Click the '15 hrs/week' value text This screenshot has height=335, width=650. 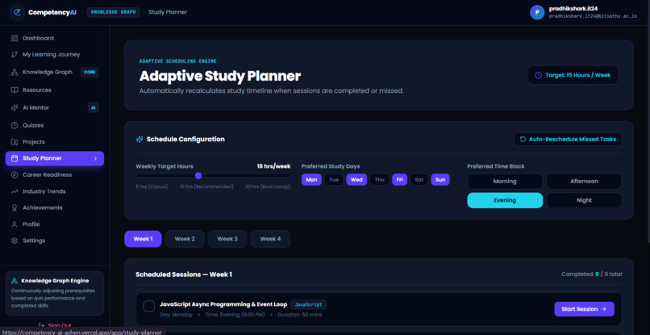point(273,166)
